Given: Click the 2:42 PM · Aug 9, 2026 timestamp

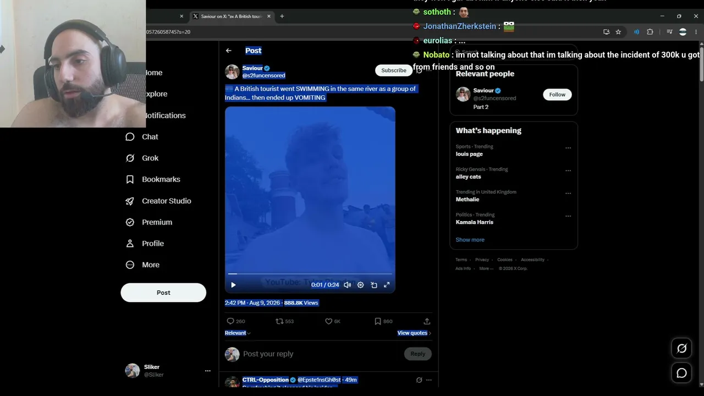Looking at the screenshot, I should [x=253, y=303].
